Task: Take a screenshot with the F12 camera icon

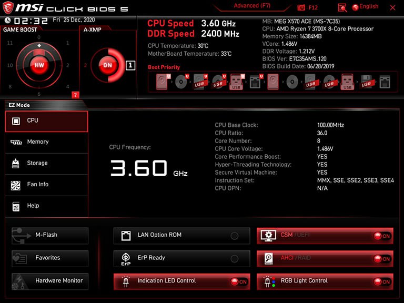Action: point(301,8)
